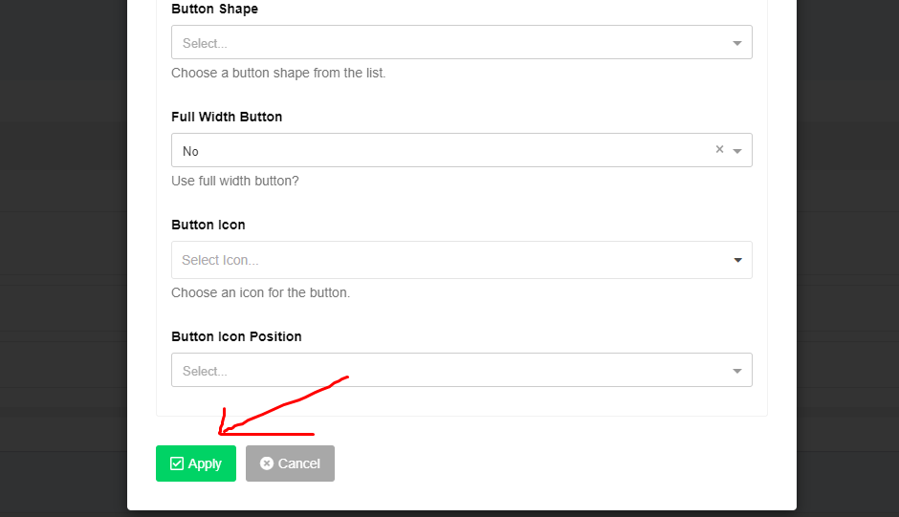899x517 pixels.
Task: Click the 'No' value in Full Width Button
Action: tap(190, 151)
